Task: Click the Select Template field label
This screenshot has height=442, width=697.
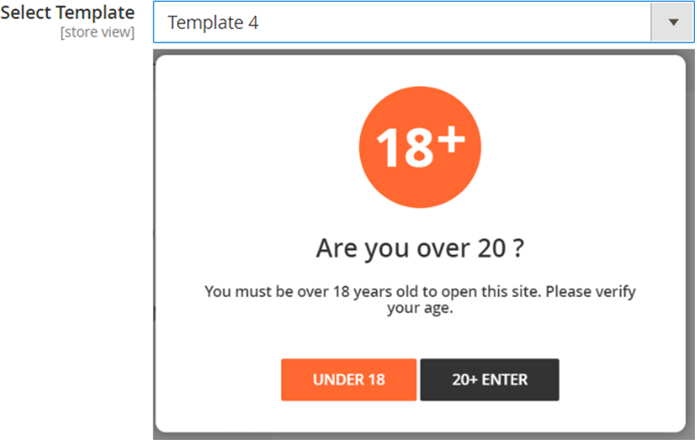Action: coord(67,12)
